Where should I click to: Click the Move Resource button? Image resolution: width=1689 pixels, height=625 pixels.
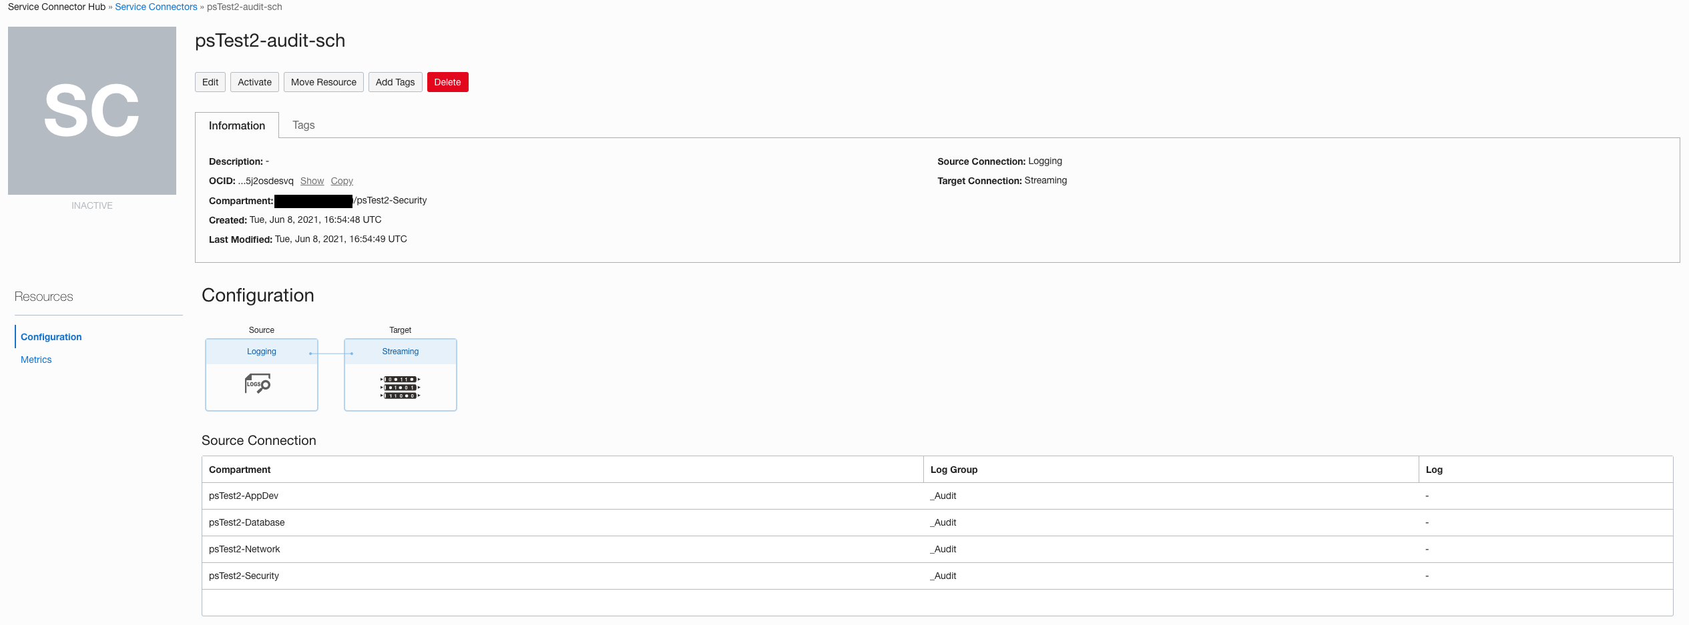(x=323, y=81)
